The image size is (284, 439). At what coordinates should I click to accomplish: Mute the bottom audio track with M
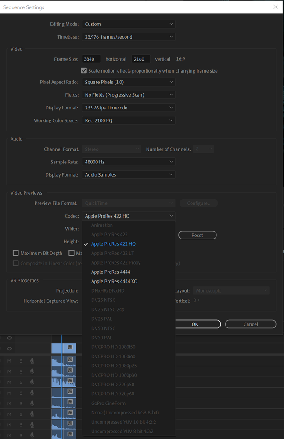[9, 435]
